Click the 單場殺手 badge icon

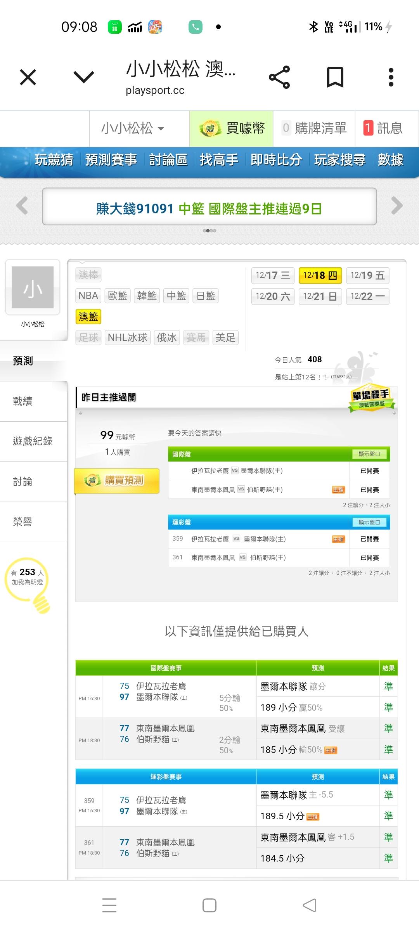pos(371,398)
